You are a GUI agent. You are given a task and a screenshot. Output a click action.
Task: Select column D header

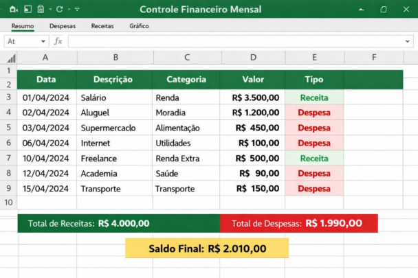253,58
